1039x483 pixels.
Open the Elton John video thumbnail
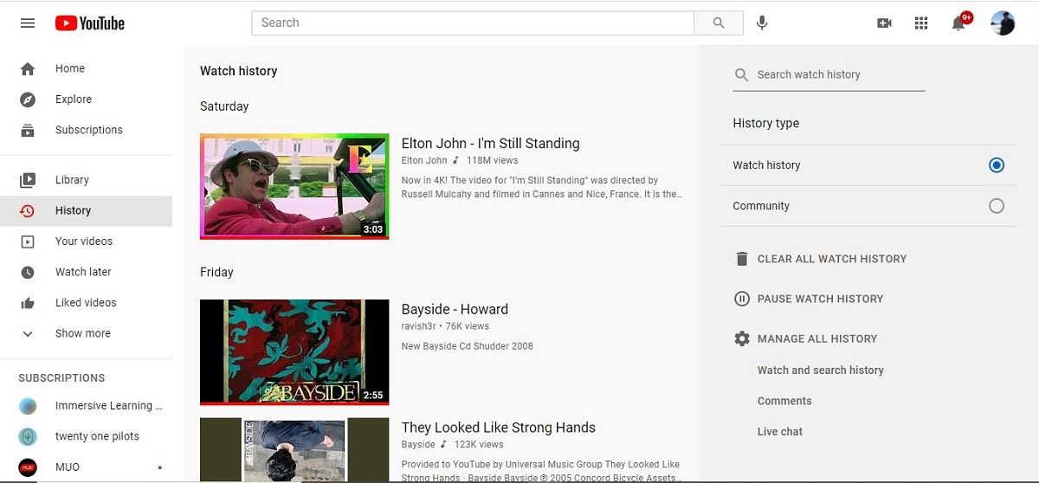294,186
